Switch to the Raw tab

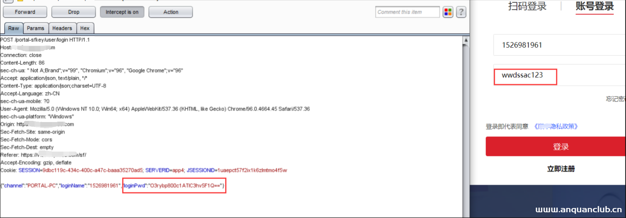13,28
